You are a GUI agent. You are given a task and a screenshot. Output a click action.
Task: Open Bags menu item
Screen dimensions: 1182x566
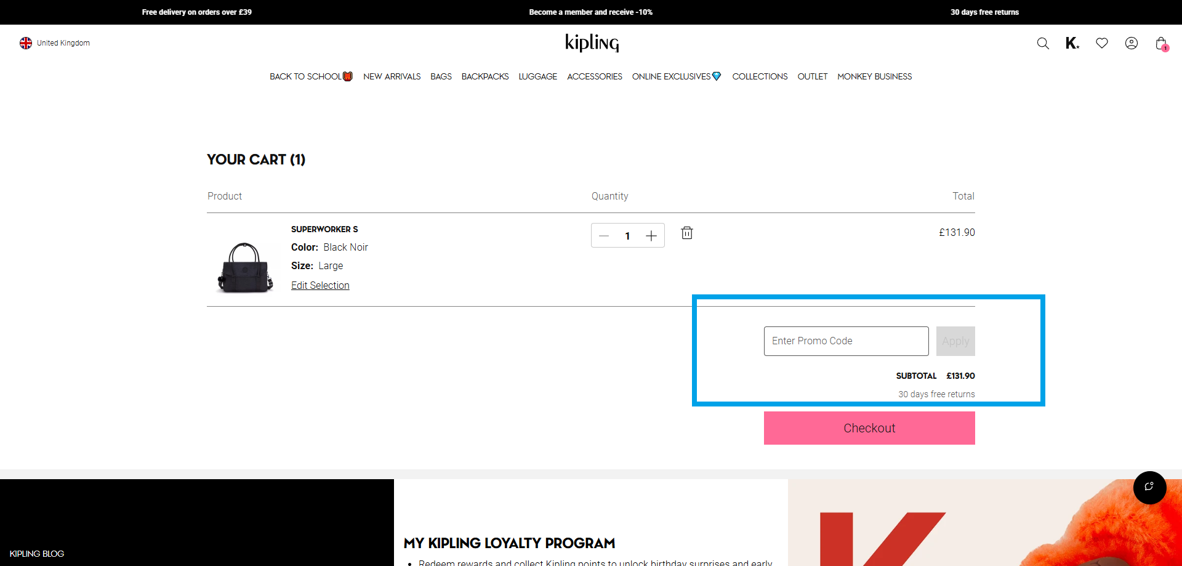pos(441,76)
